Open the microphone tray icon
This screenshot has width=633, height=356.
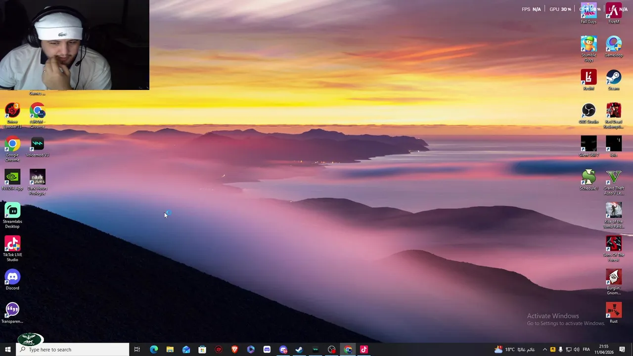pos(561,350)
